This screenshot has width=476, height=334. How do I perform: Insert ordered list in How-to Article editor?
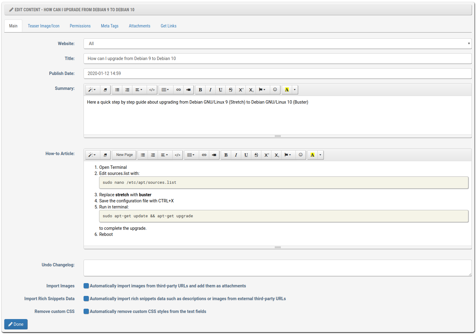coord(153,155)
